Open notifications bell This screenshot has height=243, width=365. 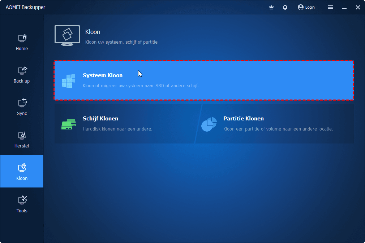[285, 8]
